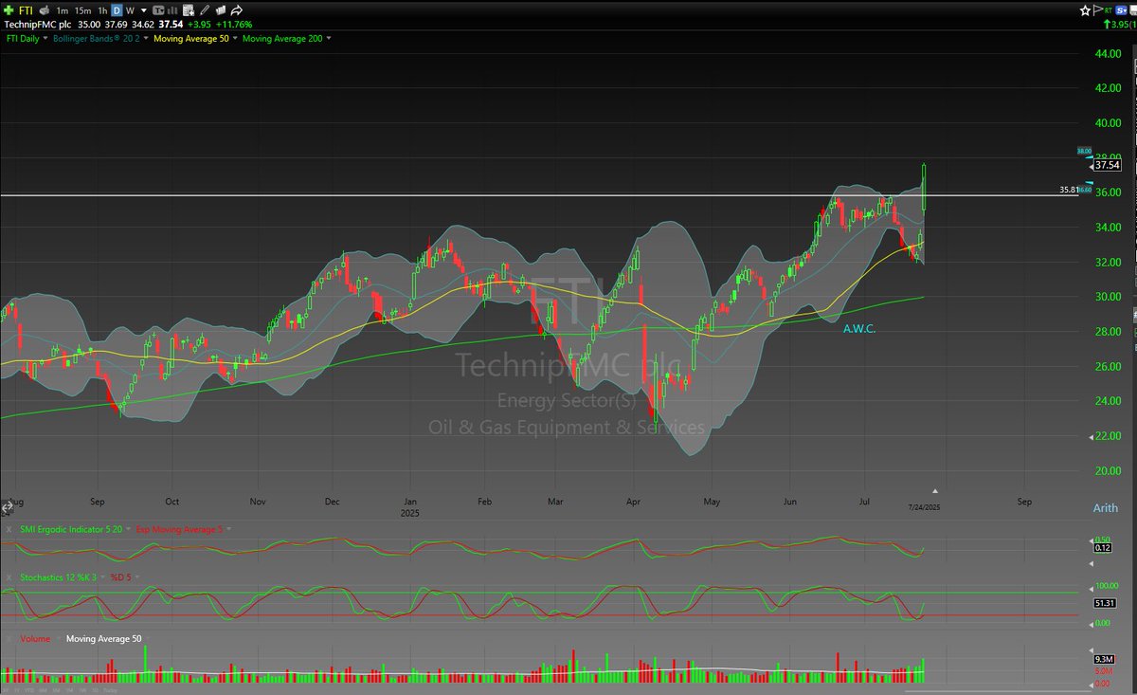Close the Stochastics pane
Viewport: 1137px width, 695px height.
pyautogui.click(x=9, y=577)
